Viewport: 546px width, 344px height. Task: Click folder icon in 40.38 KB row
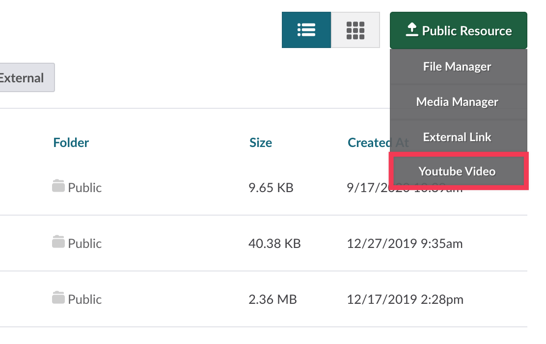[x=58, y=242]
